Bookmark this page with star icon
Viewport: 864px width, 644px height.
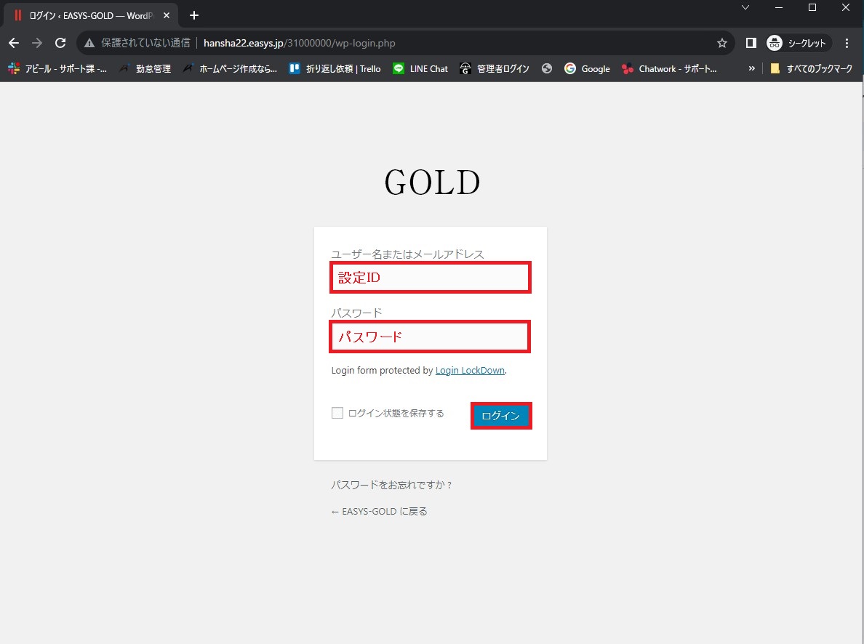pos(721,43)
